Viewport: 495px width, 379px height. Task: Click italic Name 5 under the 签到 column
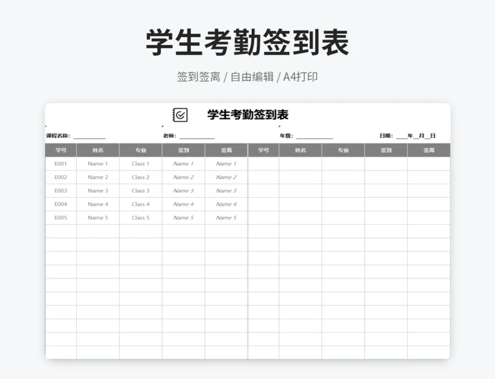(183, 218)
